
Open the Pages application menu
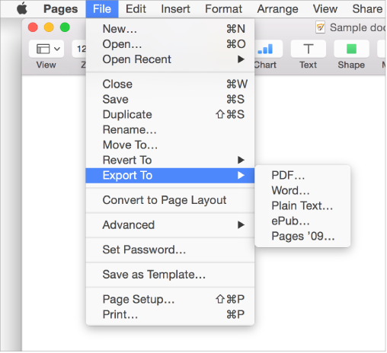pos(60,9)
